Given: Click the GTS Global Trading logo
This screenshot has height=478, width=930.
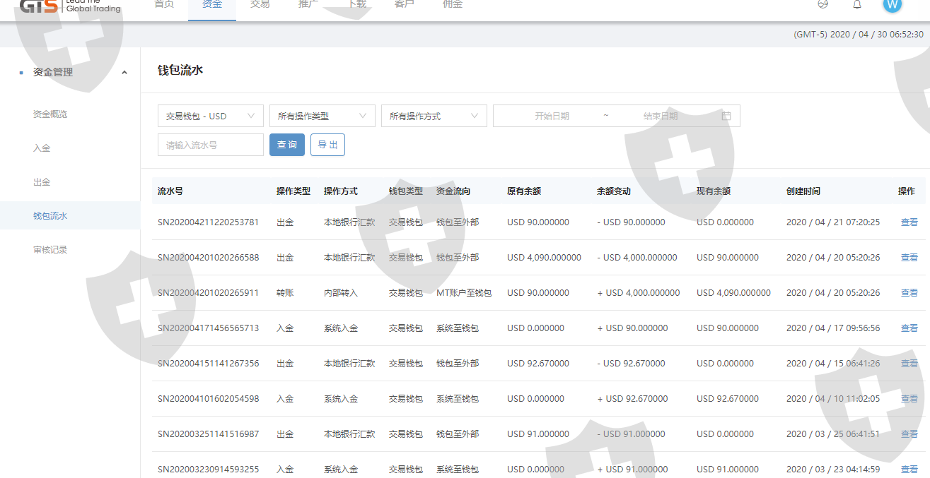Looking at the screenshot, I should coord(71,6).
